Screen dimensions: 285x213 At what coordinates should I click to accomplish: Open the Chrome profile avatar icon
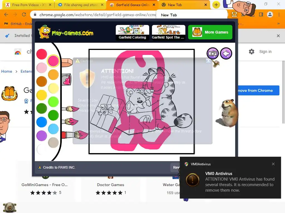(270, 14)
